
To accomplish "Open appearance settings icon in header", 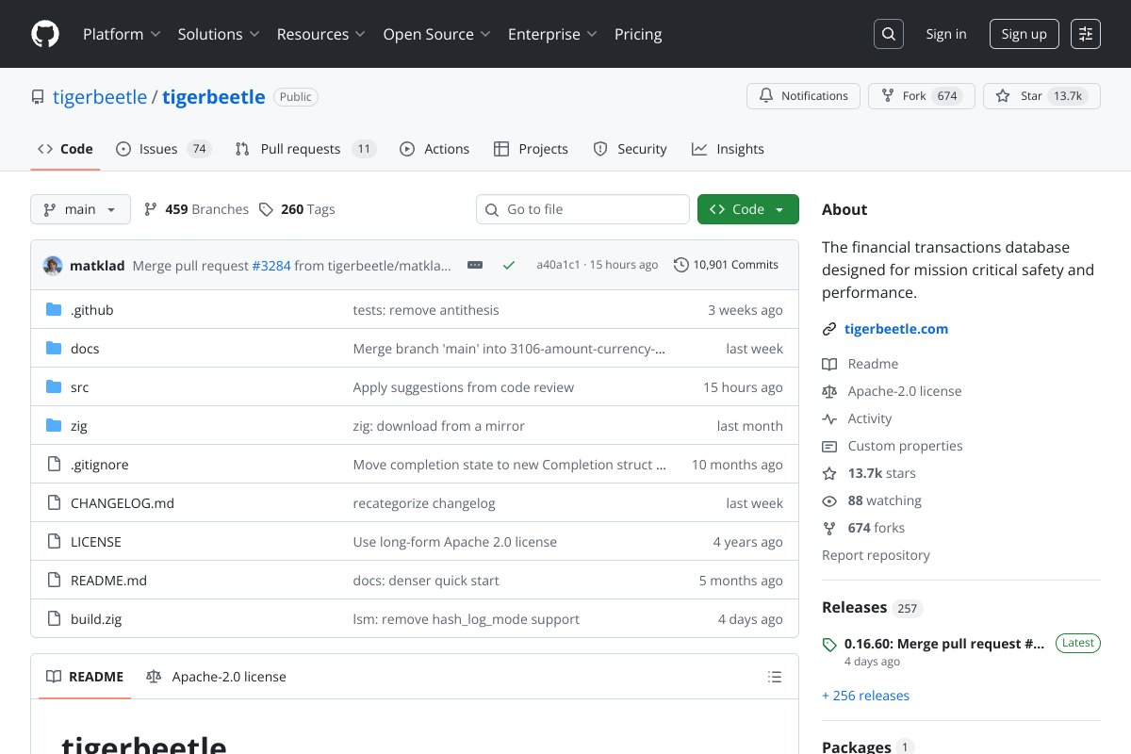I will point(1086,34).
